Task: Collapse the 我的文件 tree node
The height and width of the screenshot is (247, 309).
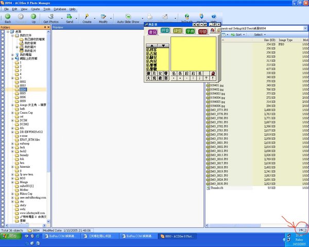Action: [12, 36]
